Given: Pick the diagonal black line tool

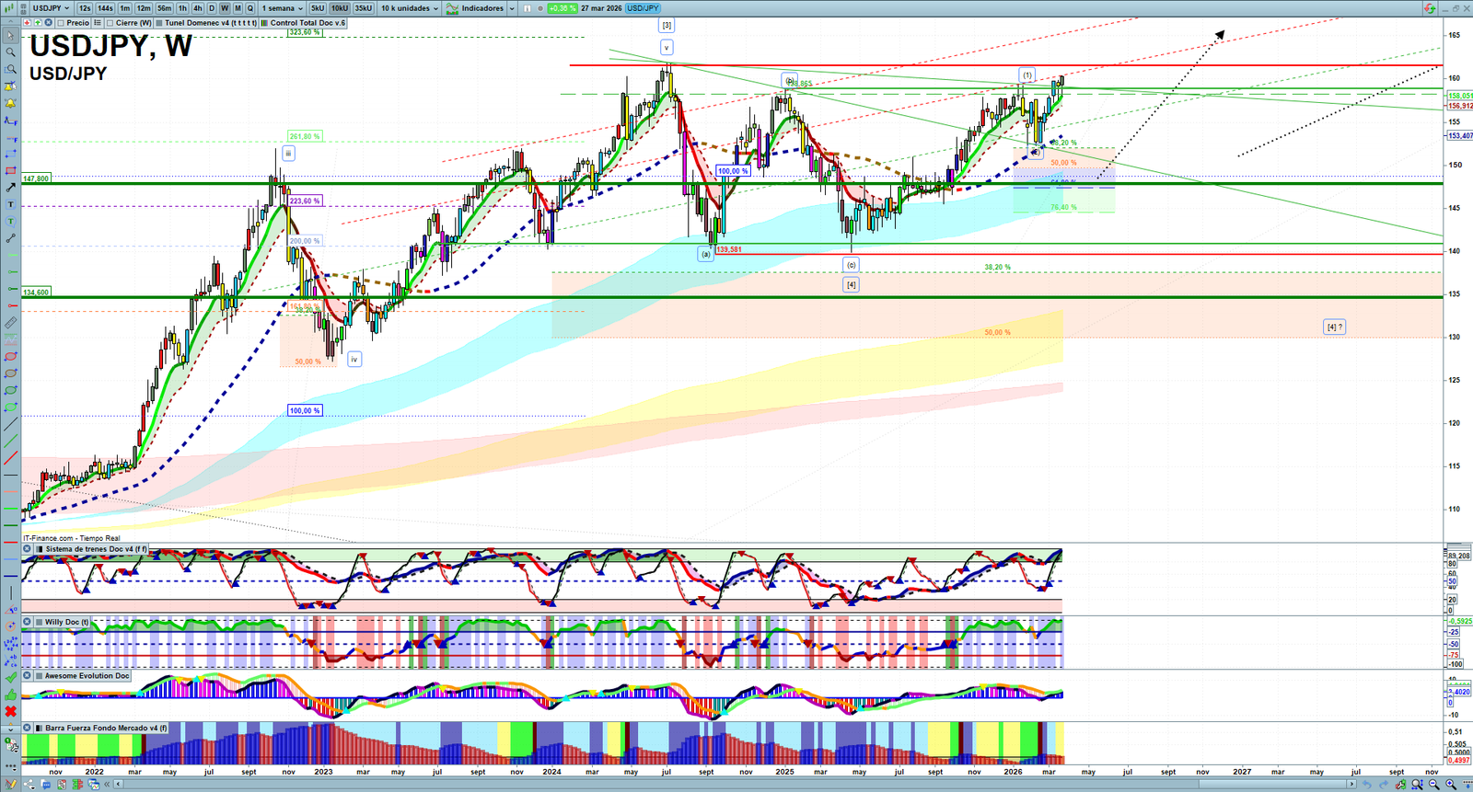Looking at the screenshot, I should pyautogui.click(x=10, y=425).
